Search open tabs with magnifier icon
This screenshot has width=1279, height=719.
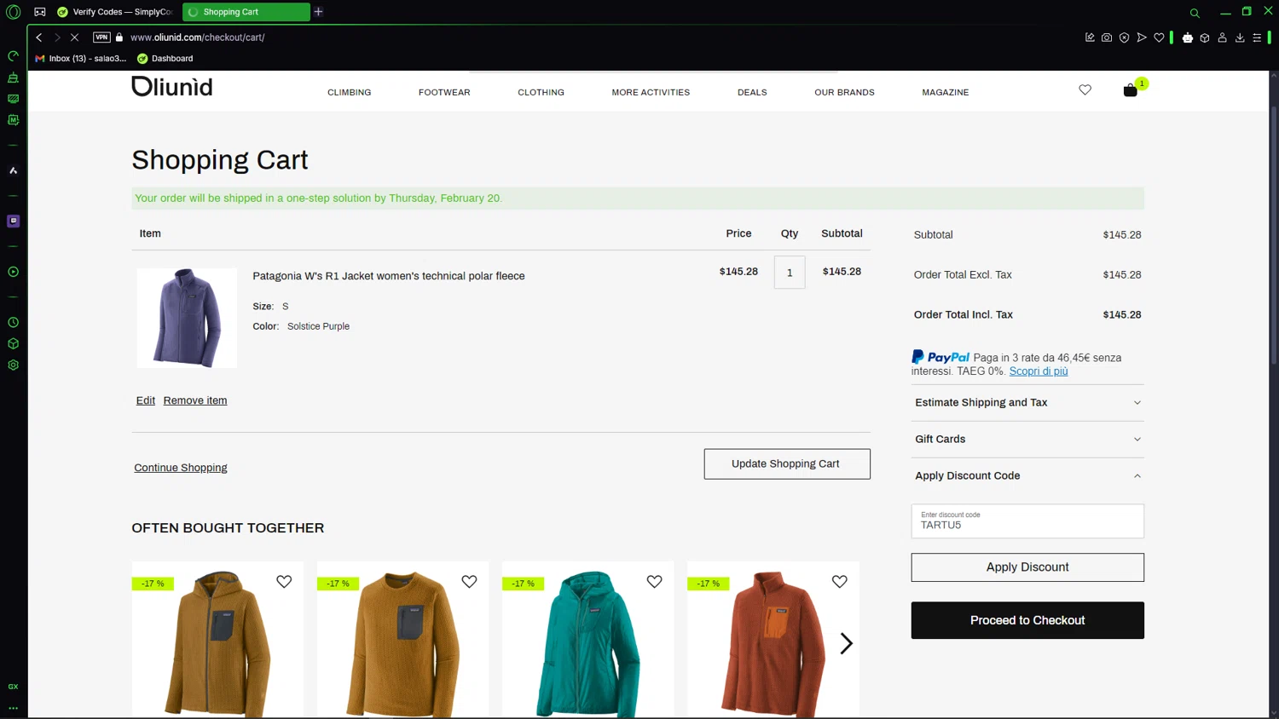[1195, 13]
